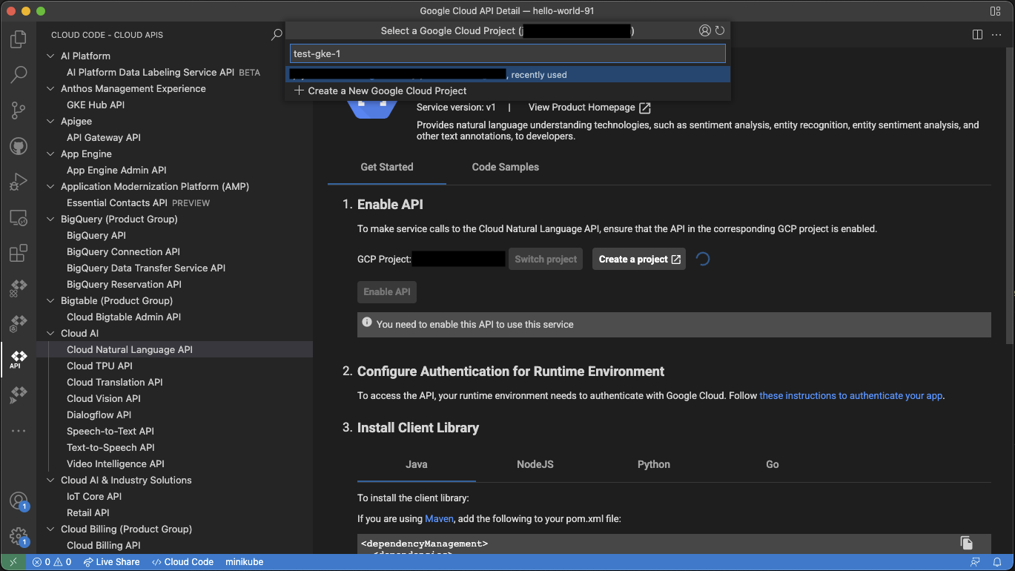The image size is (1015, 571).
Task: Select the recently used project entry
Action: [508, 75]
